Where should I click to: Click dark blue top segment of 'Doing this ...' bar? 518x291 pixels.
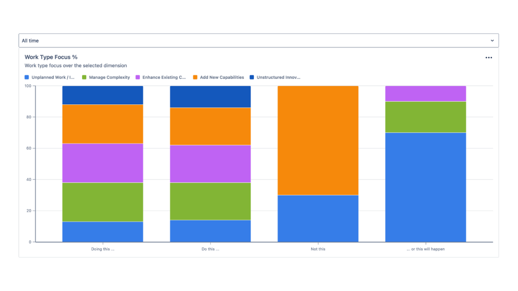pyautogui.click(x=103, y=95)
